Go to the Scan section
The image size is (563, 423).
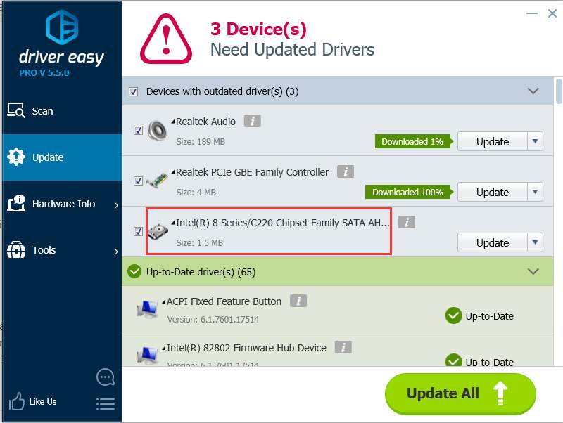coord(62,111)
